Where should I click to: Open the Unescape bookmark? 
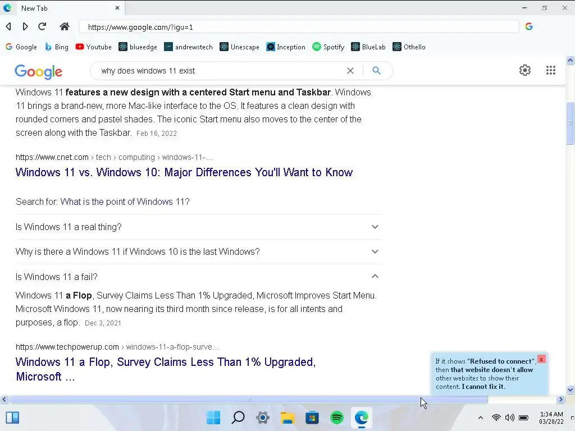point(239,47)
